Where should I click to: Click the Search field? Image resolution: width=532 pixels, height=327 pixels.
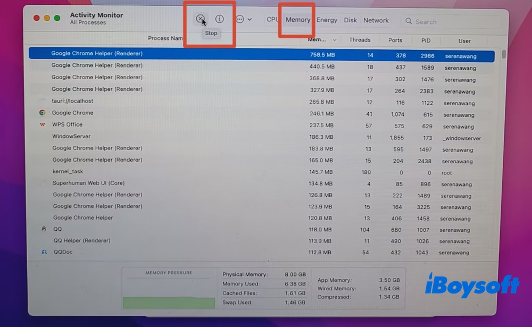tap(451, 22)
